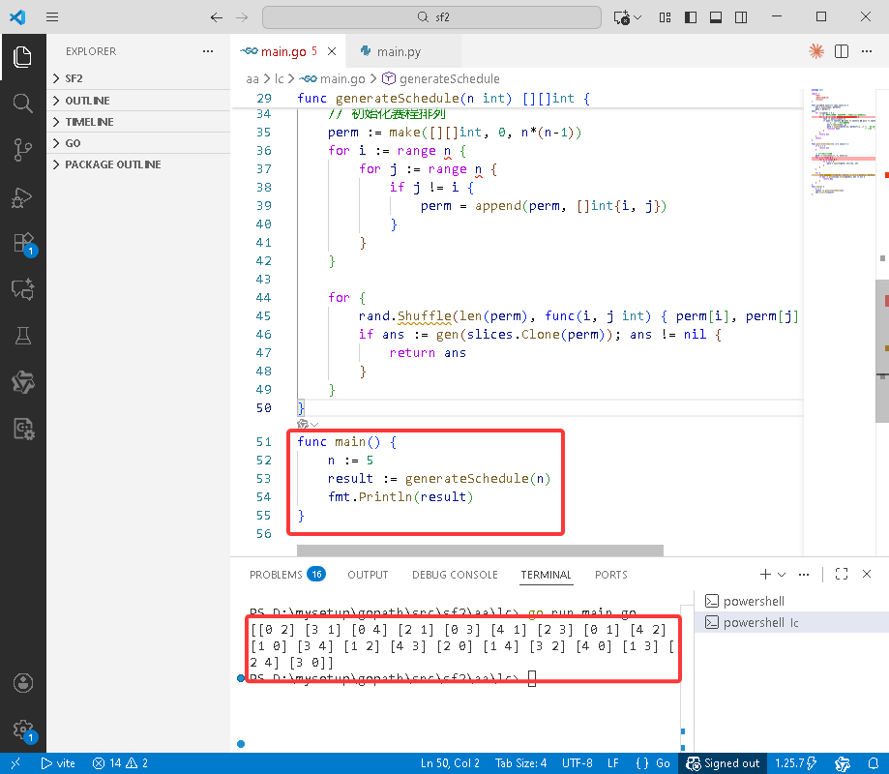Open the Chat view in activity bar

(22, 289)
